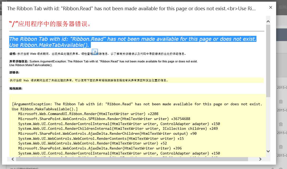This screenshot has height=169, width=287.
Task: Click the "Microsoft.Web.CommandUI.Ribbon.Render" +2208 line
Action: [88, 114]
